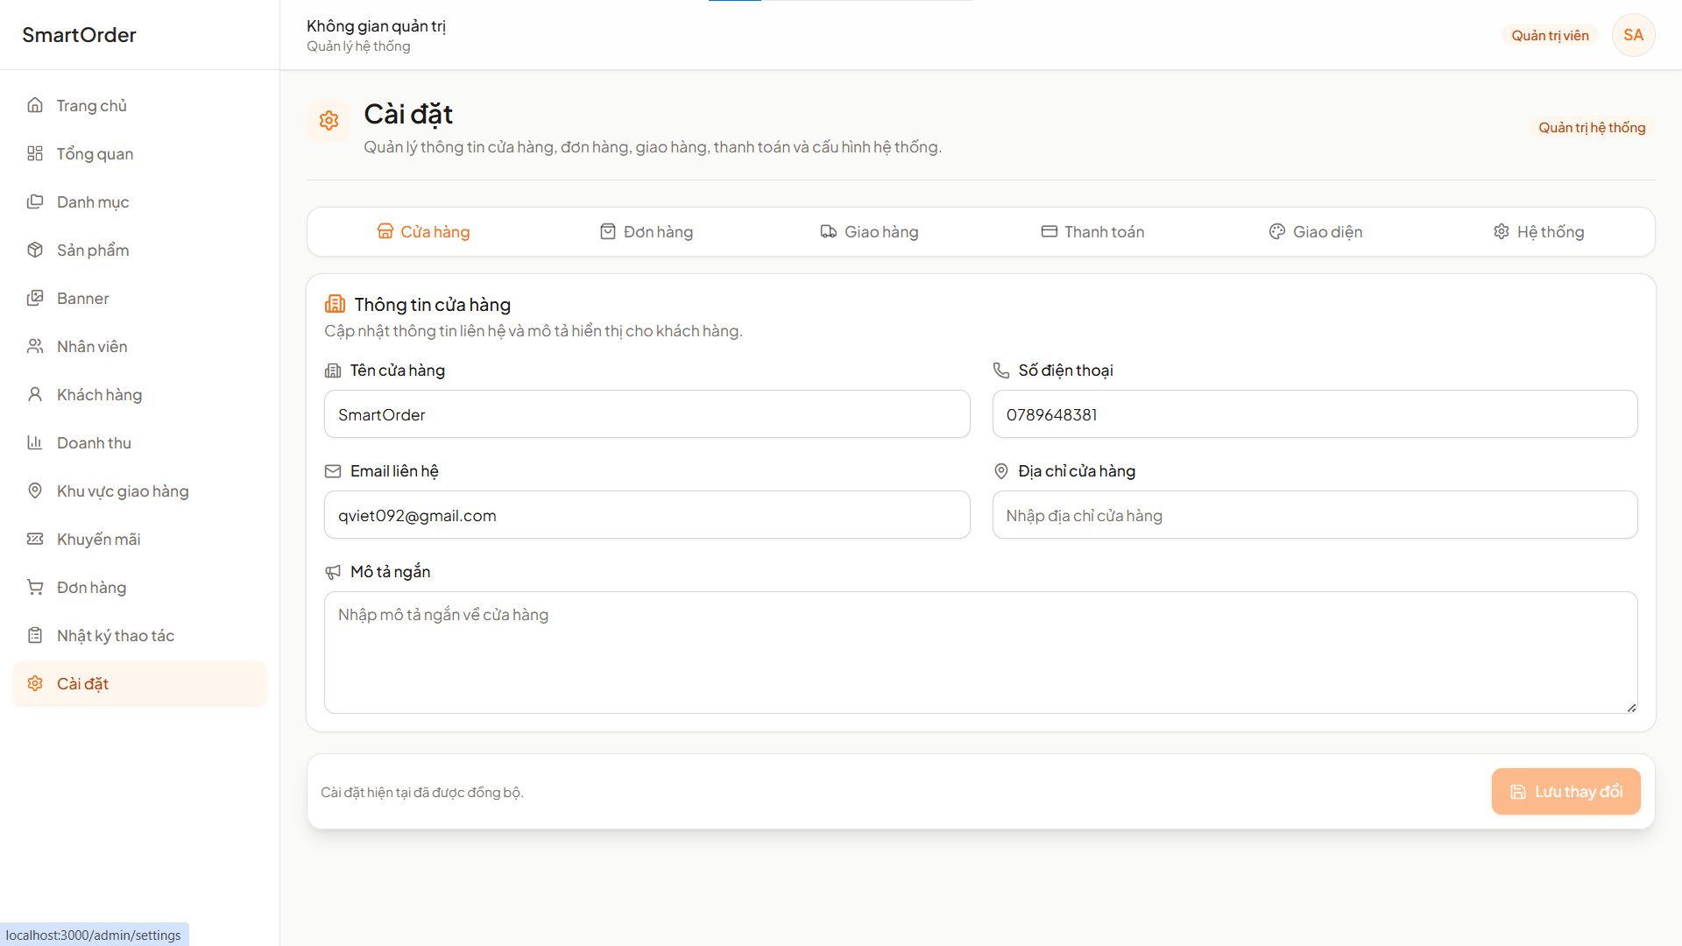This screenshot has width=1682, height=946.
Task: Open the Giao hàng settings tab
Action: coord(869,231)
